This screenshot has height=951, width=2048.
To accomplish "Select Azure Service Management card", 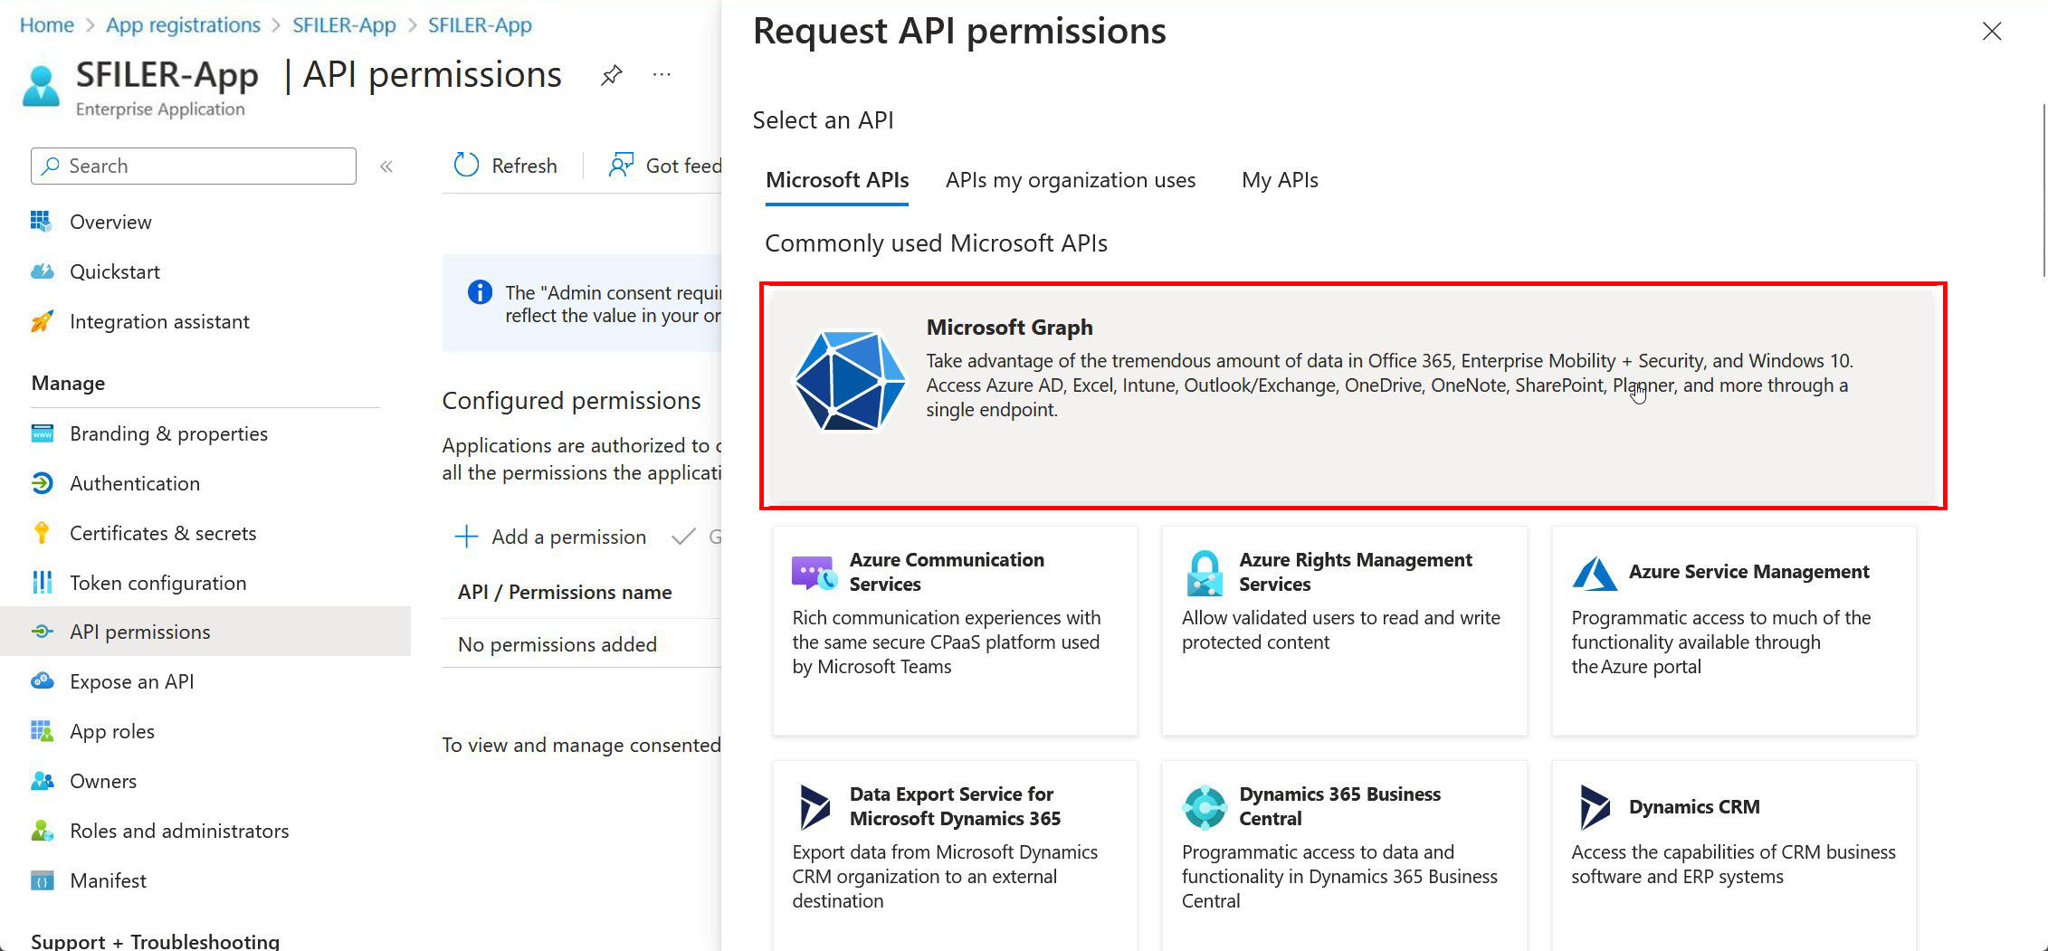I will [1734, 631].
